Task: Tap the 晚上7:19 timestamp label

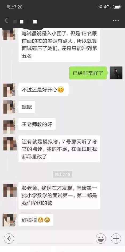Action: point(62,174)
